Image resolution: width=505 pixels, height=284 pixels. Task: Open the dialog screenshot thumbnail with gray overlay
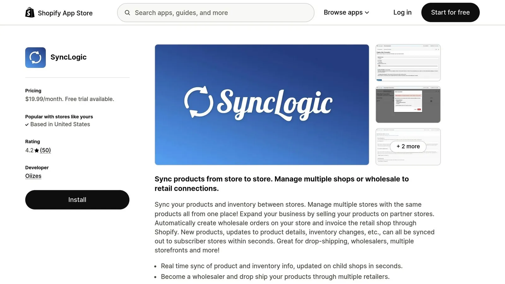(408, 104)
